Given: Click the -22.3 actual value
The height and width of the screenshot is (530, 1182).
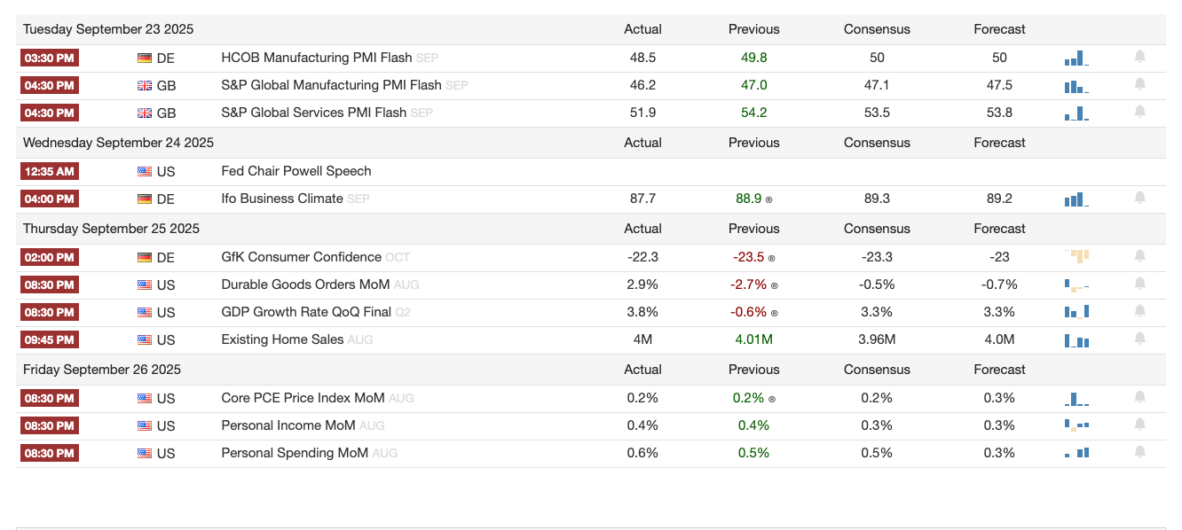Looking at the screenshot, I should (642, 257).
